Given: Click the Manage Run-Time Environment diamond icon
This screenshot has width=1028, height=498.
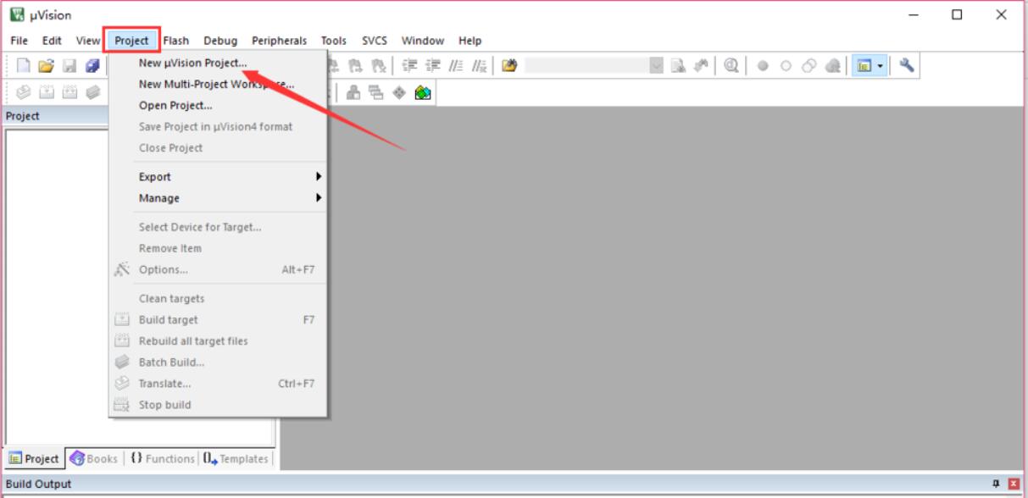Looking at the screenshot, I should click(x=399, y=93).
